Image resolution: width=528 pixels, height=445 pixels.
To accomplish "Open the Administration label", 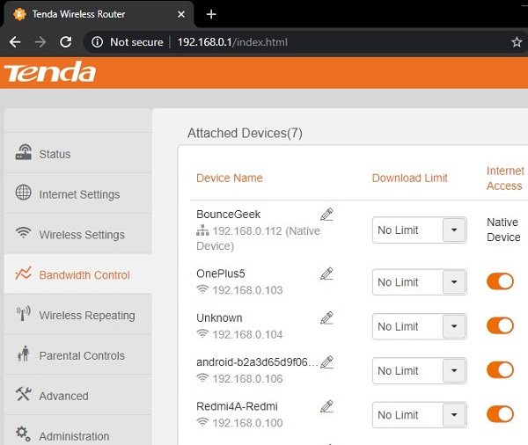I will pyautogui.click(x=74, y=436).
